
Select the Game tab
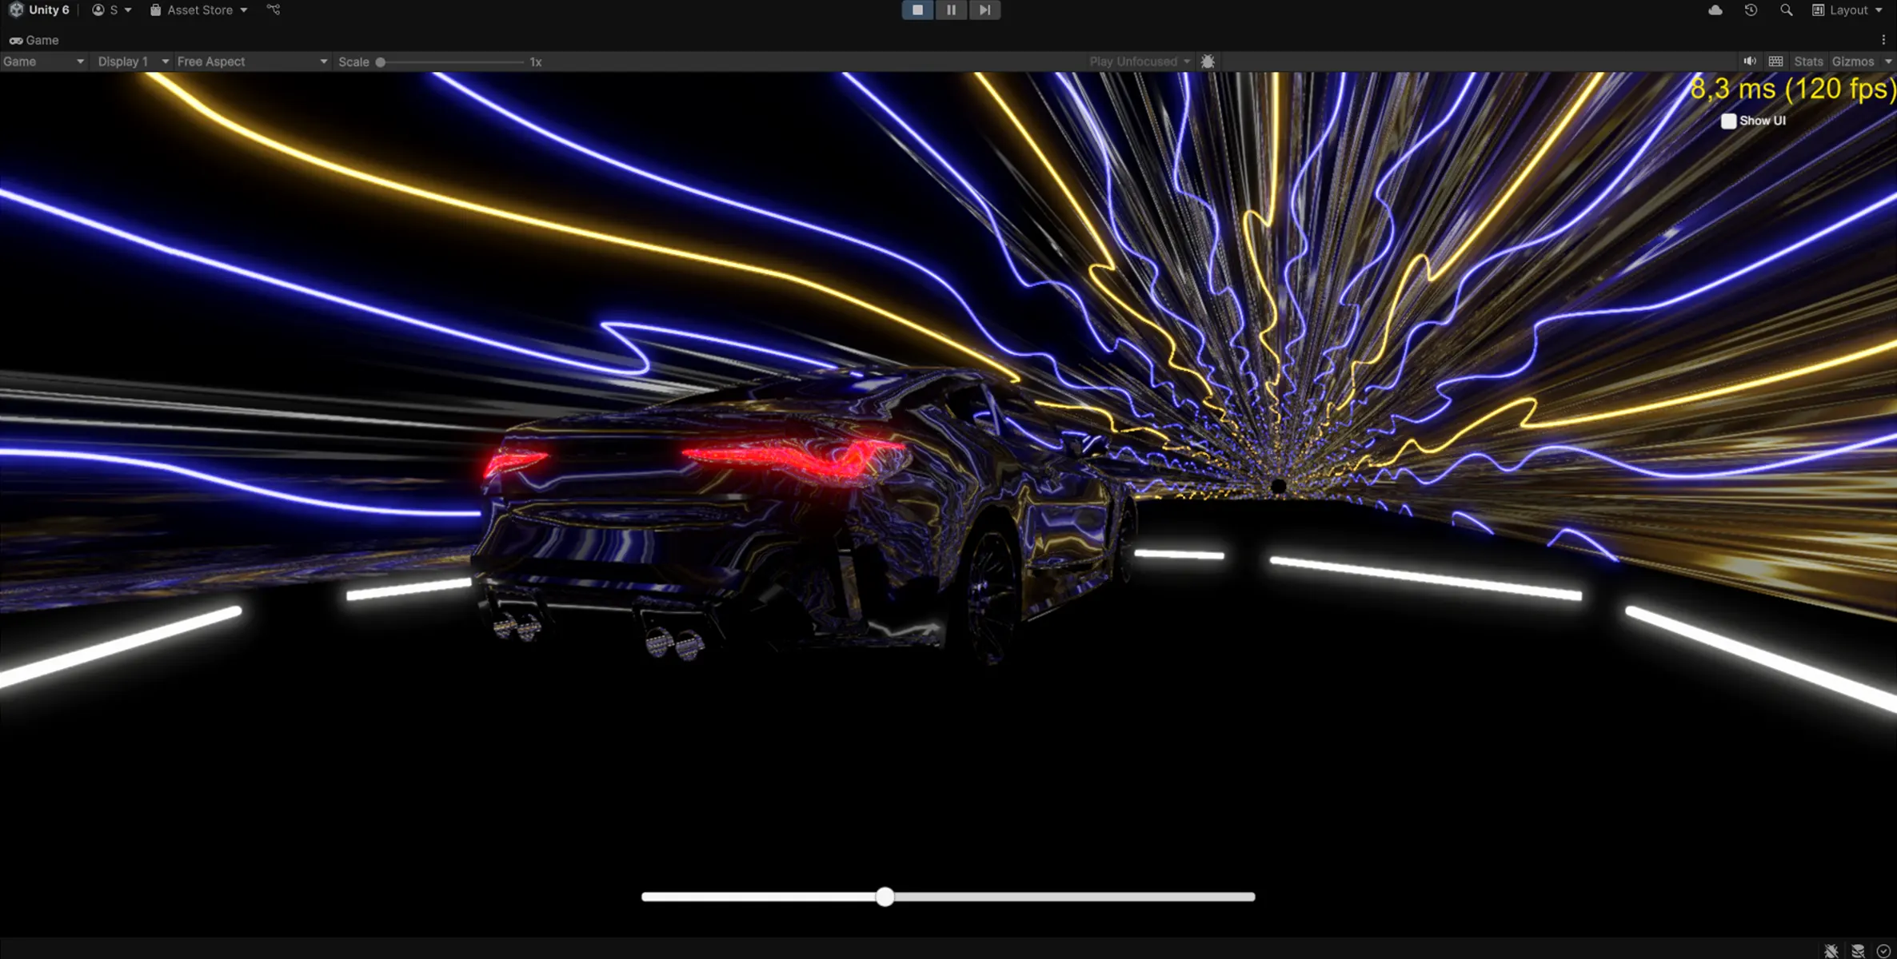[34, 40]
